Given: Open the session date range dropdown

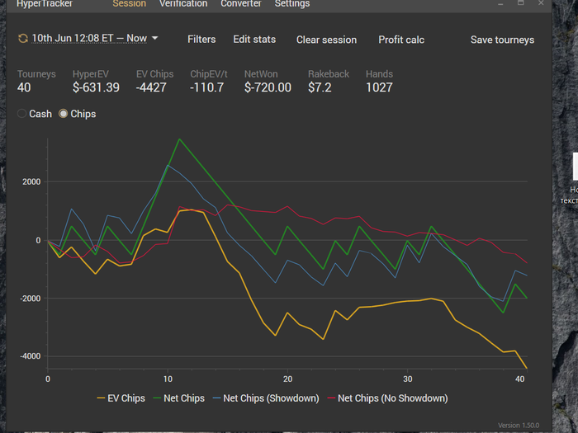Looking at the screenshot, I should (x=89, y=38).
